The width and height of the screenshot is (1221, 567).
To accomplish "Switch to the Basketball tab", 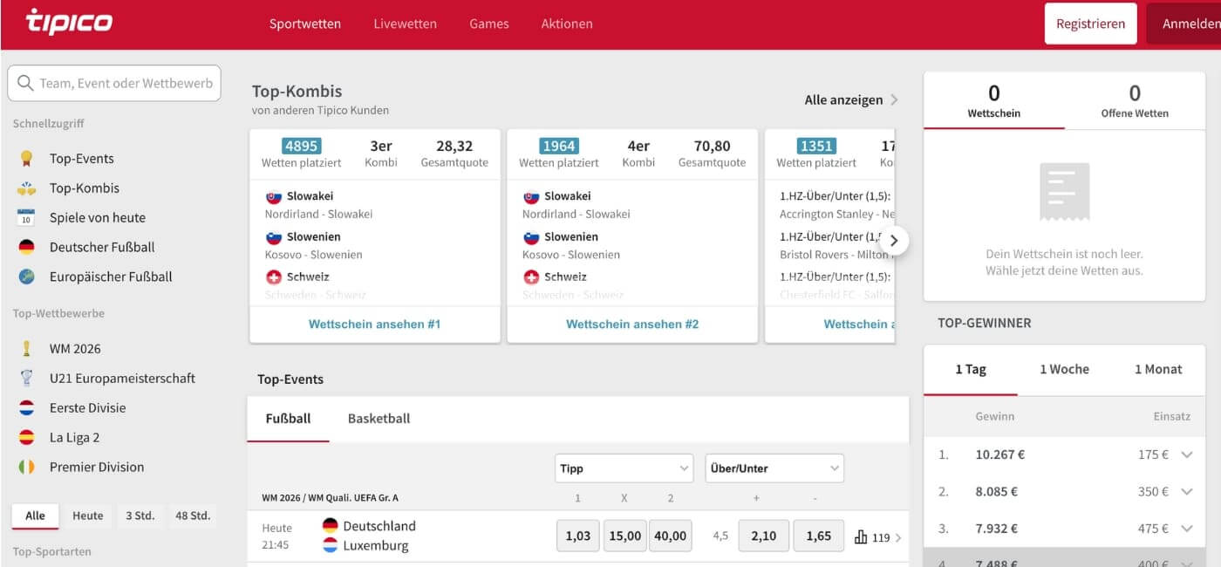I will (379, 419).
